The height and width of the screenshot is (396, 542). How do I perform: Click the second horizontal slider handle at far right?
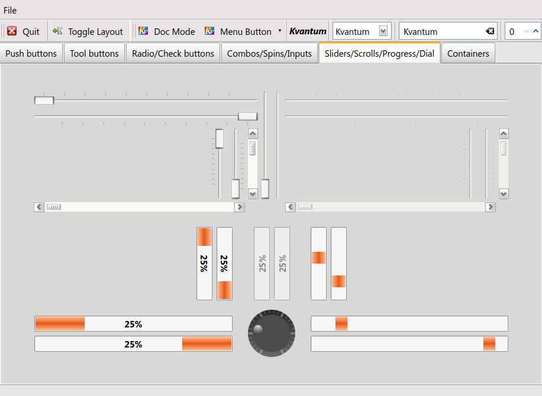[x=248, y=116]
